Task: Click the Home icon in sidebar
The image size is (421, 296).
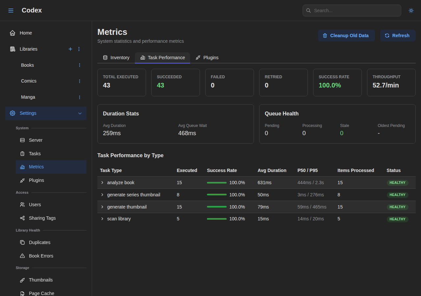Action: tap(12, 33)
